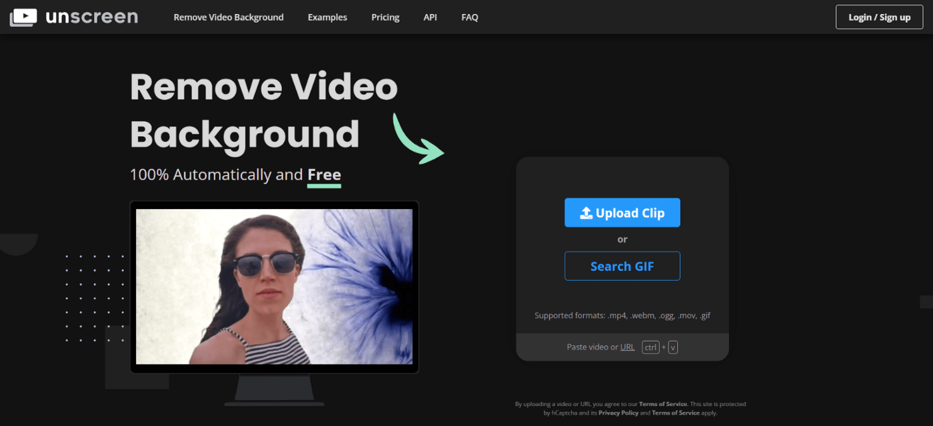Click the Supported formats text
933x426 pixels.
(x=622, y=316)
